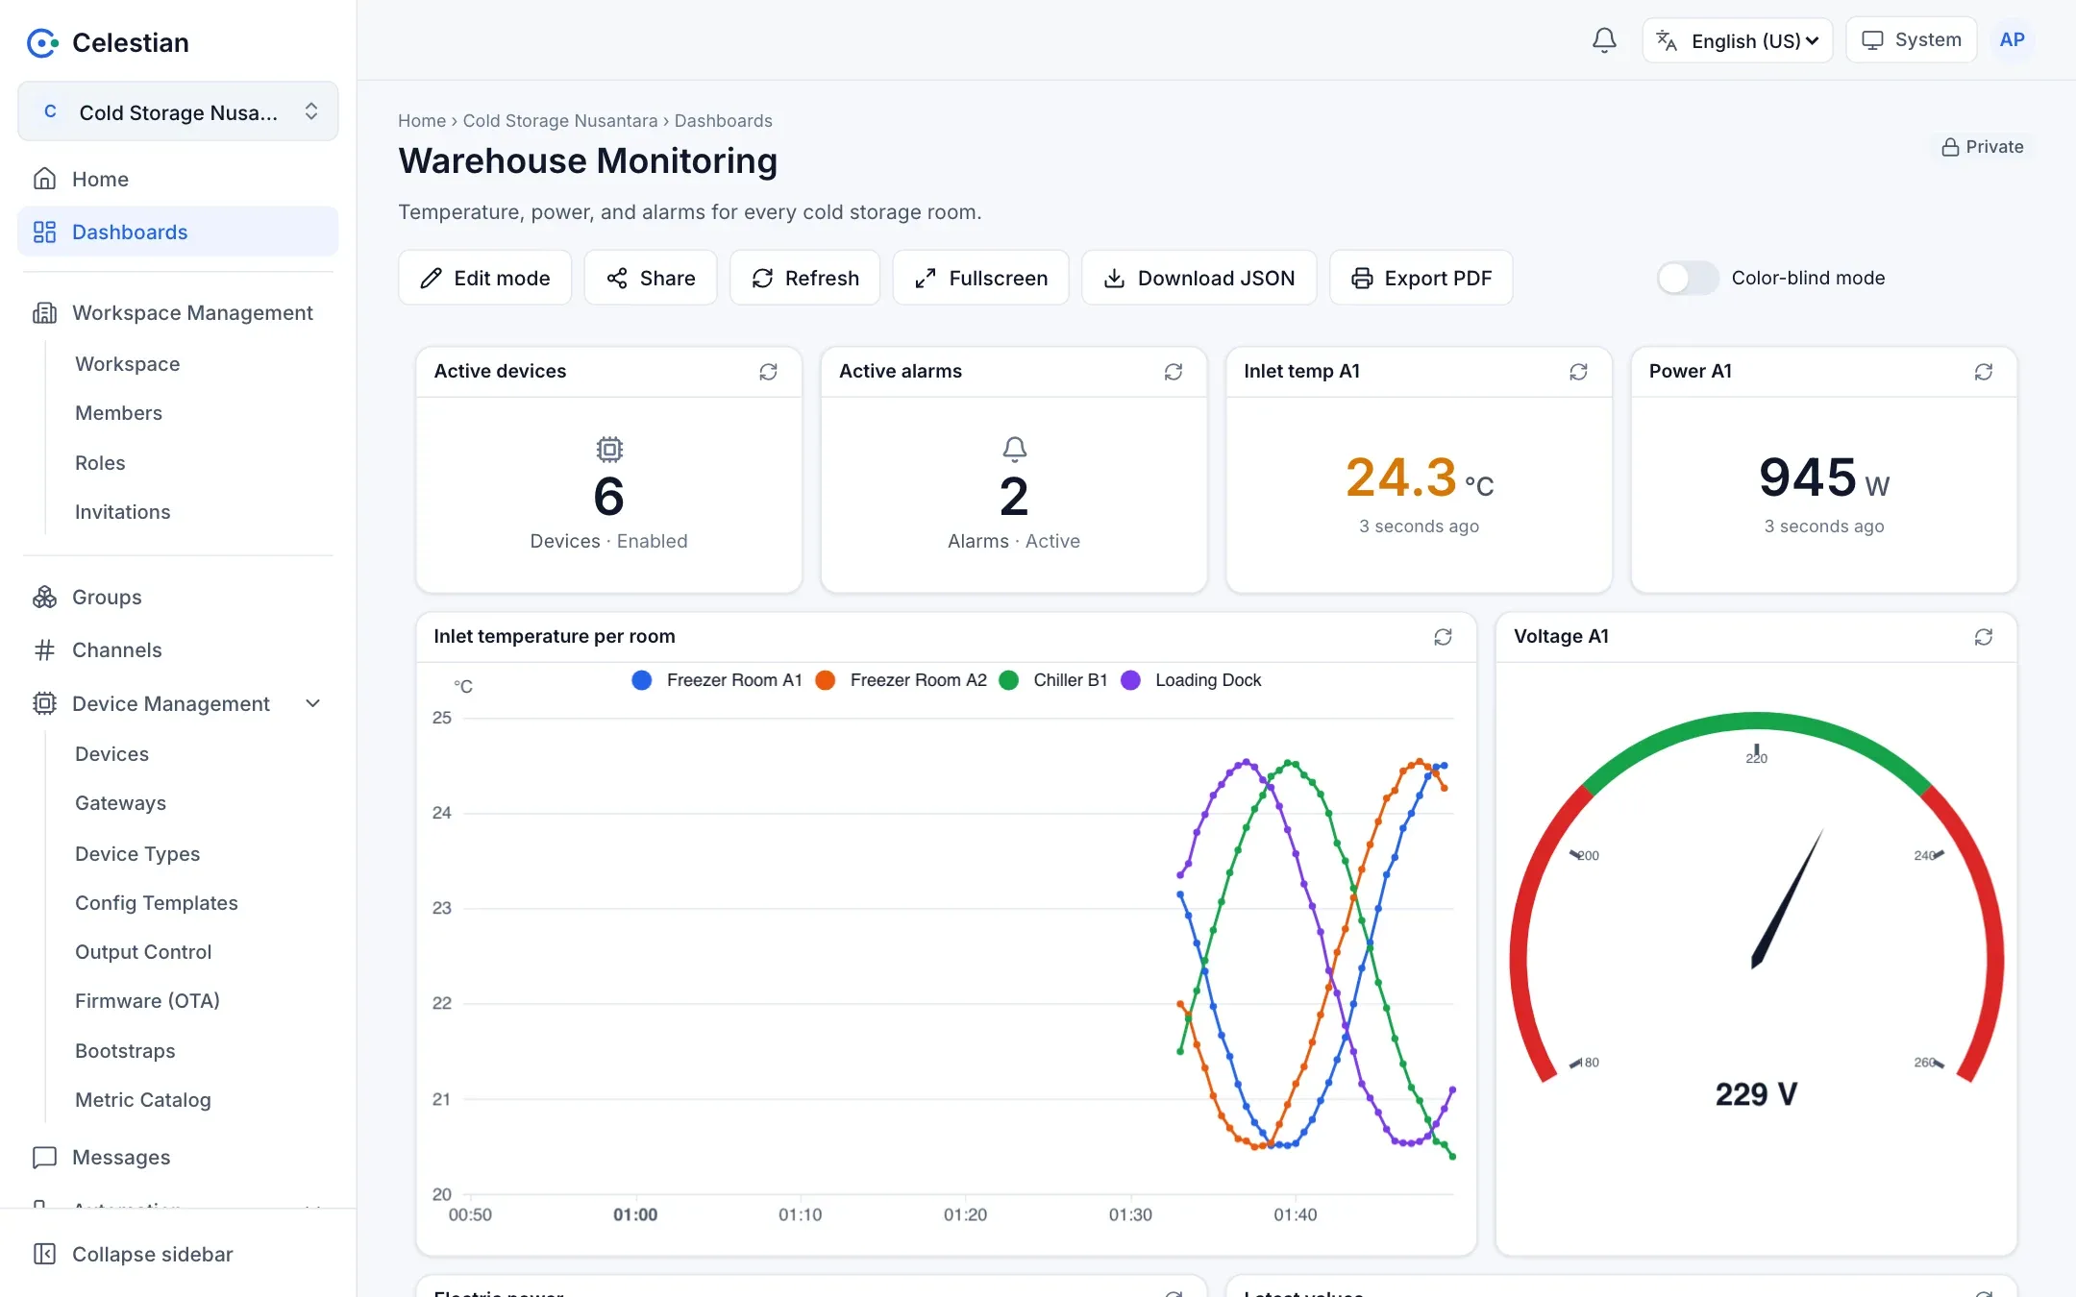Screen dimensions: 2076x1297
Task: Click the Celestian logo icon
Action: click(42, 42)
